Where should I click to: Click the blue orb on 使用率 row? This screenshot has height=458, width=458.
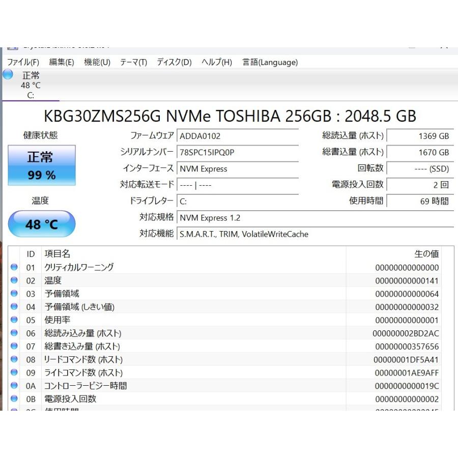coord(14,320)
